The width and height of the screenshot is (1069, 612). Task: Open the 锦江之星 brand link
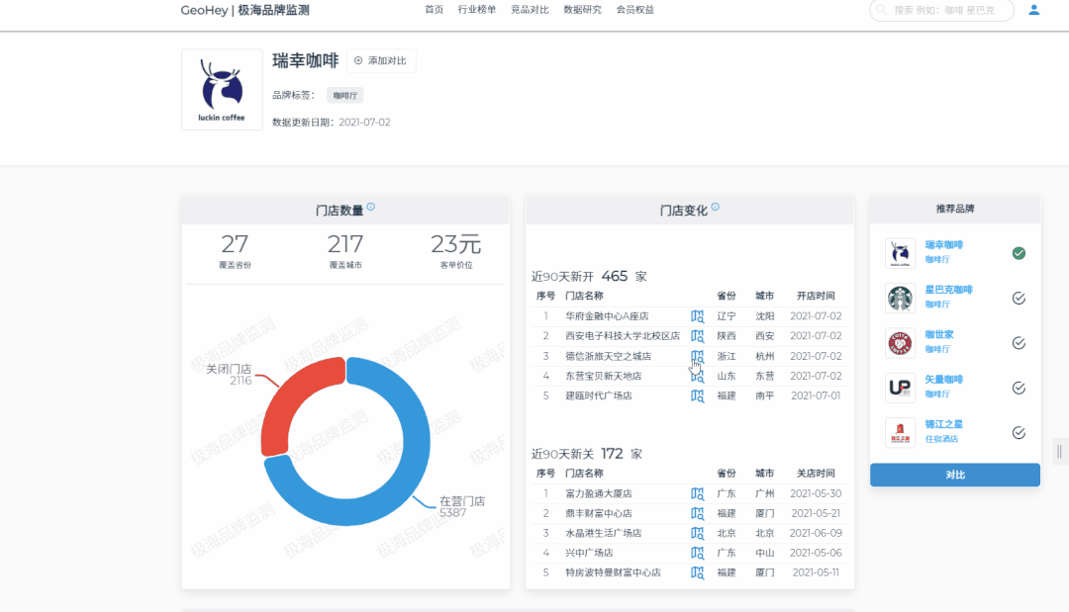point(943,425)
